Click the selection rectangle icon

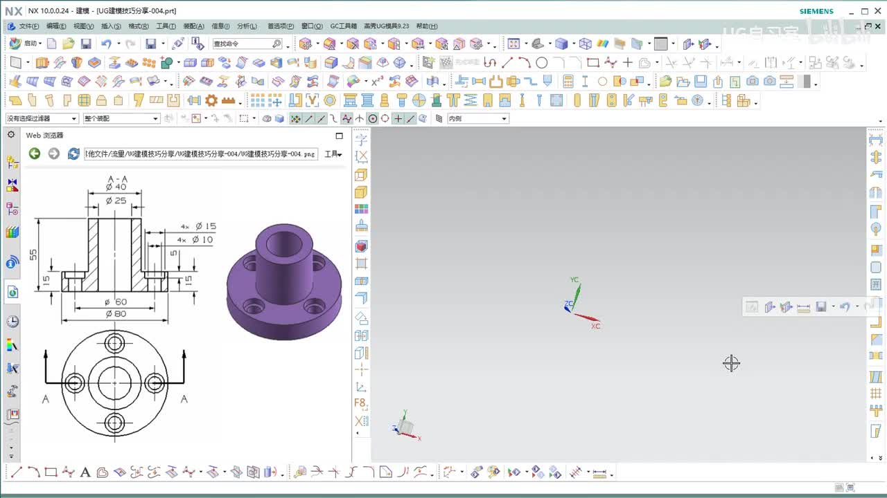[244, 118]
